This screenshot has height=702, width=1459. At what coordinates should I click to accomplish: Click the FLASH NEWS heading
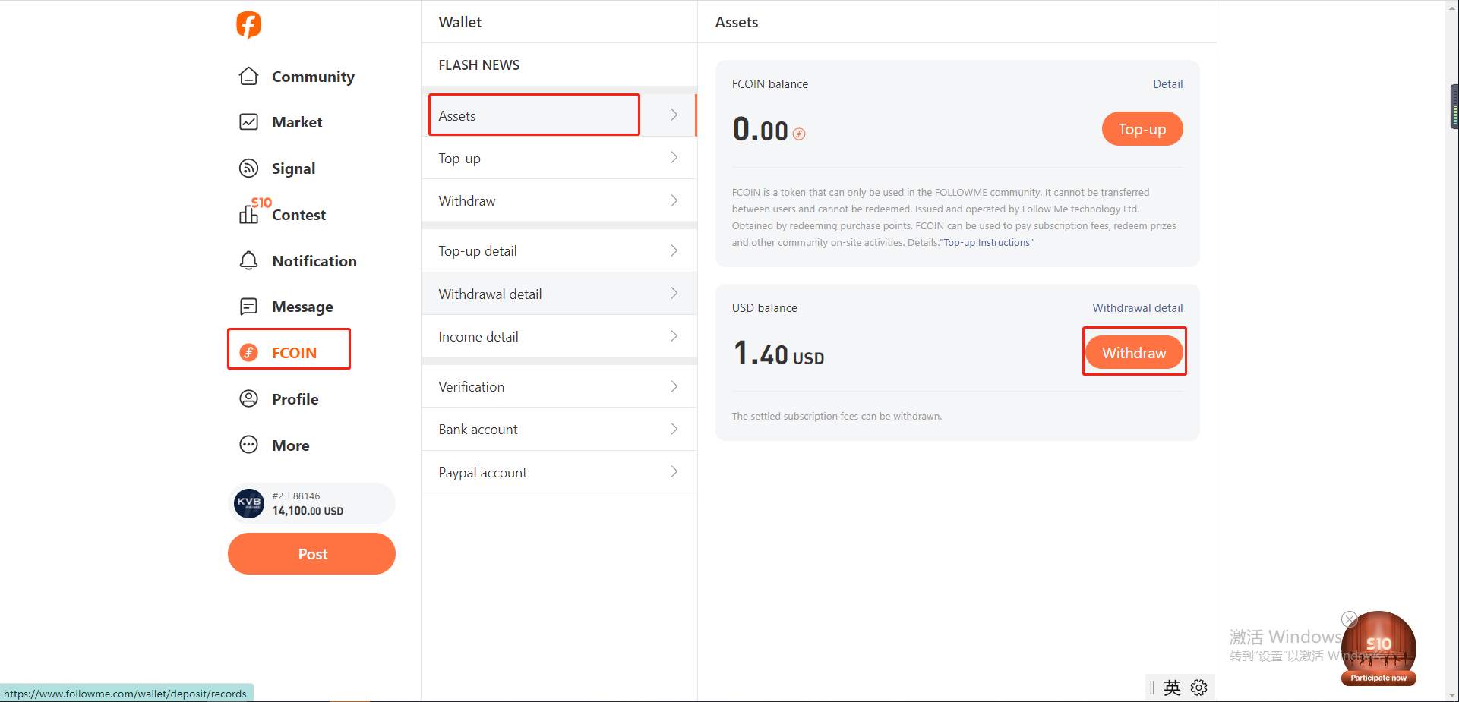coord(478,65)
